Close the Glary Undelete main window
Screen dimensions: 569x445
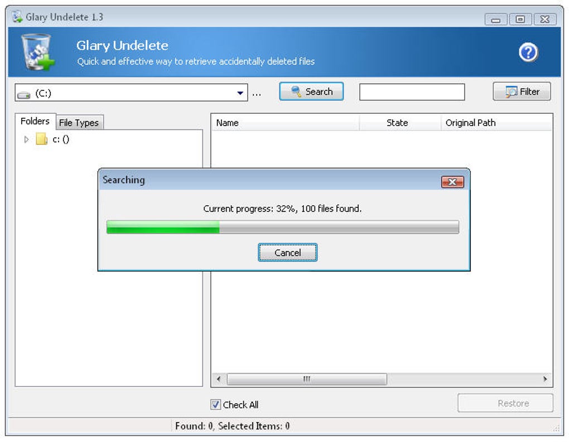544,19
